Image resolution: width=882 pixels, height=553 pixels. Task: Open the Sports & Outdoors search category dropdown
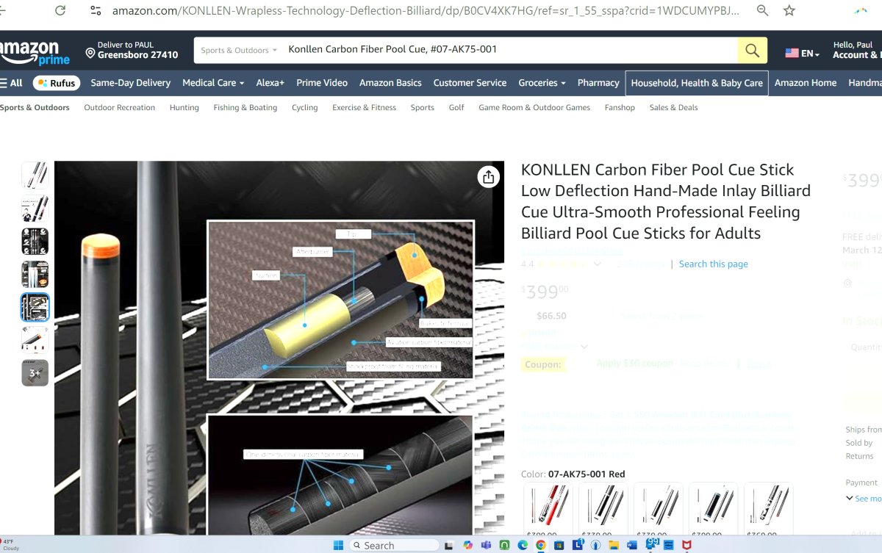(239, 51)
